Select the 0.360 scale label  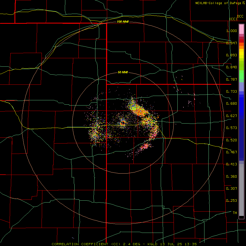pos(232,176)
